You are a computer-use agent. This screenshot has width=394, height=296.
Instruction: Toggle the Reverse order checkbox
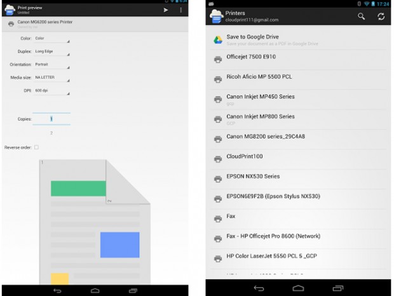[x=36, y=147]
